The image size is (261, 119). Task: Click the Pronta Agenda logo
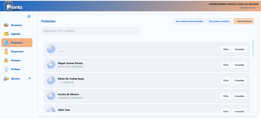point(13,6)
